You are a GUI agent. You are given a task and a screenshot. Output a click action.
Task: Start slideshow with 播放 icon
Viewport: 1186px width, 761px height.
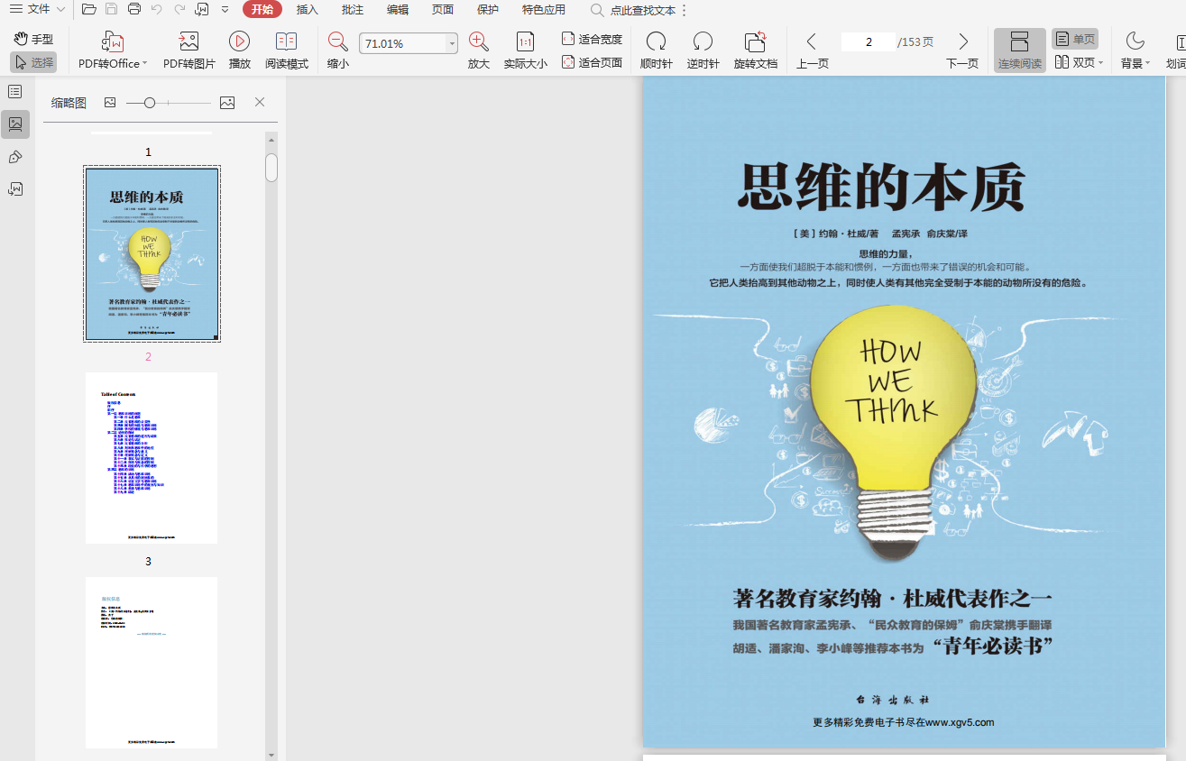239,42
